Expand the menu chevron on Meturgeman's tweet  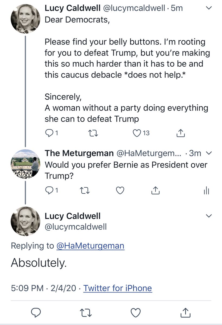point(209,153)
